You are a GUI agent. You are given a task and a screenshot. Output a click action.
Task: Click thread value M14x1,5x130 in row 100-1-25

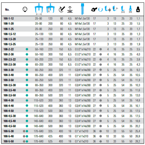[x=82, y=29]
